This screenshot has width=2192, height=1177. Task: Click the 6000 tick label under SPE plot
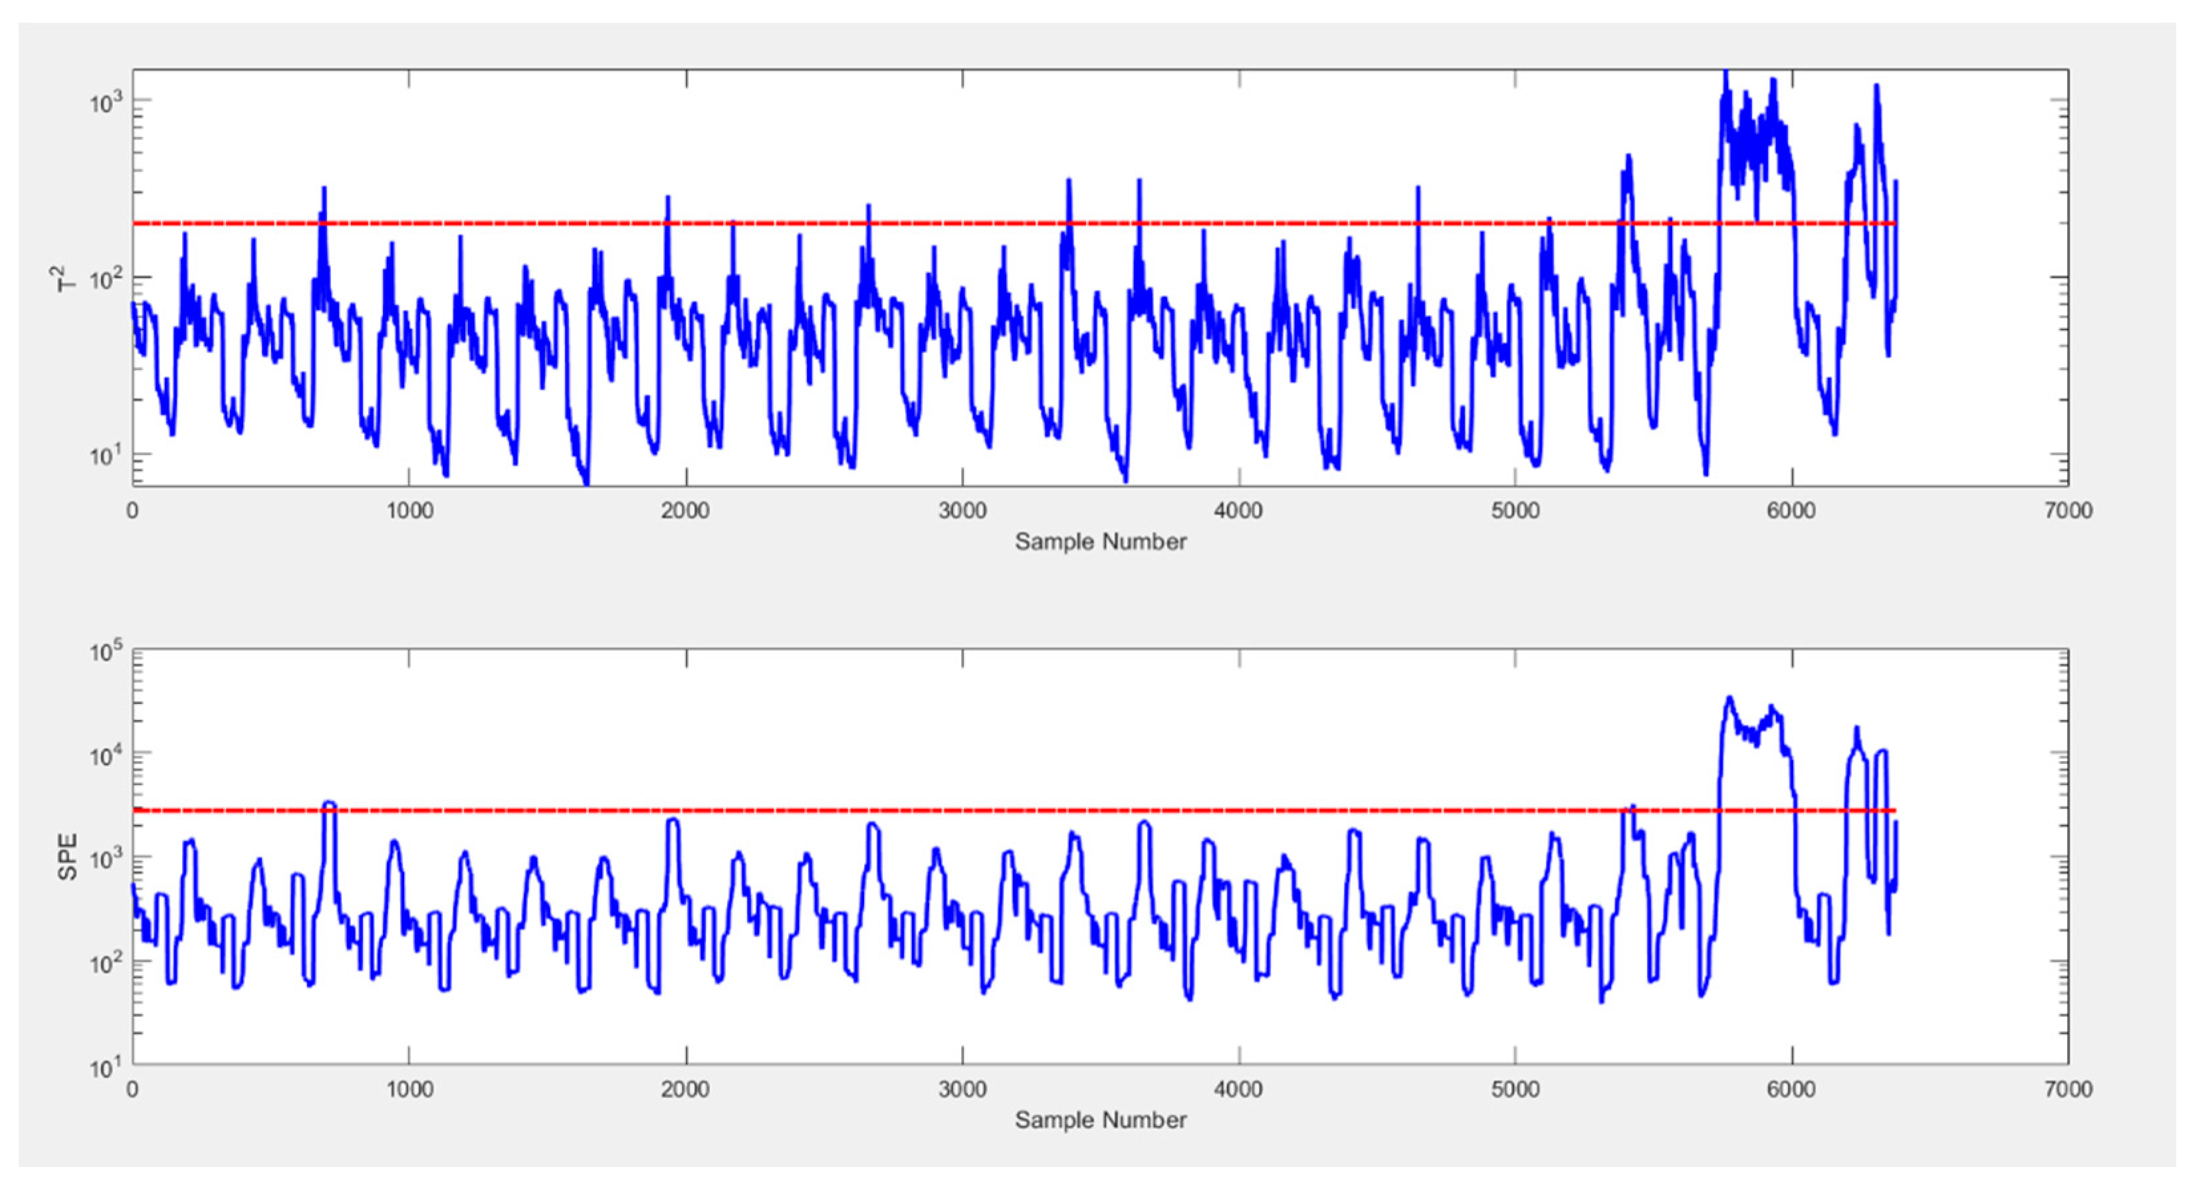tap(1792, 1089)
